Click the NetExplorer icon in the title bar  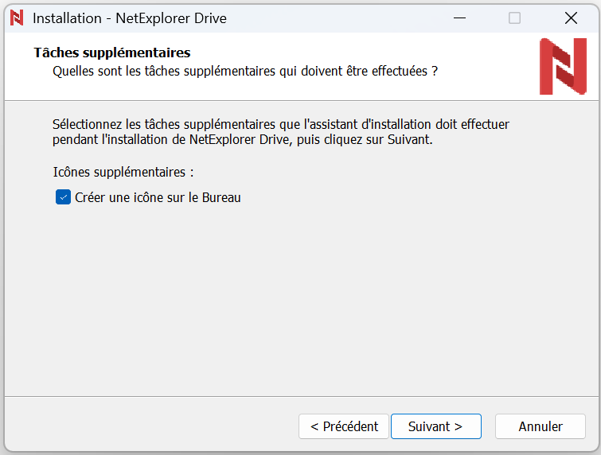coord(17,18)
